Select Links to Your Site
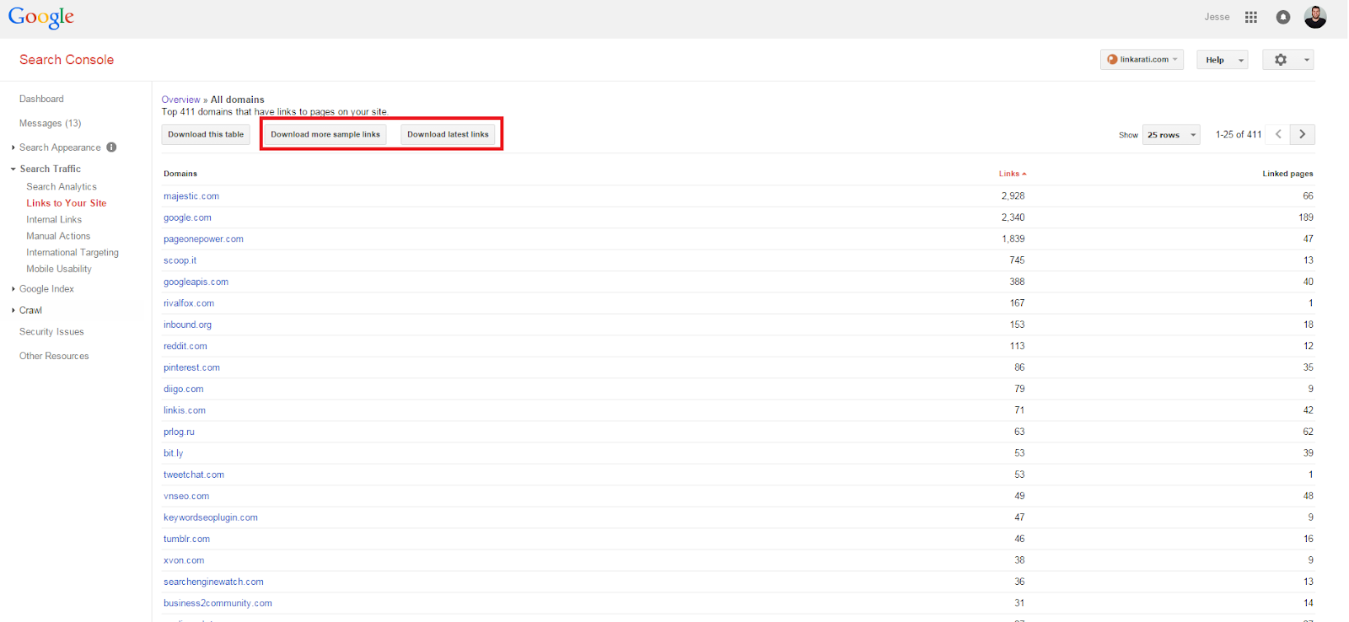1349x622 pixels. coord(67,203)
